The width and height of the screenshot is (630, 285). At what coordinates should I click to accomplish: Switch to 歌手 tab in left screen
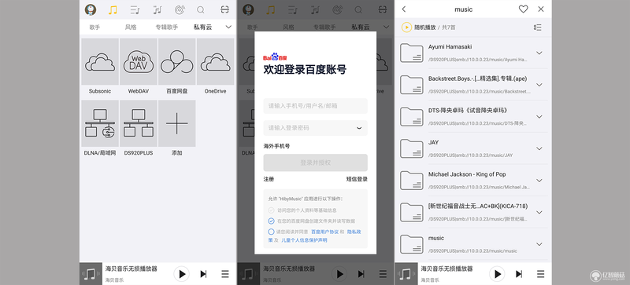tap(94, 27)
